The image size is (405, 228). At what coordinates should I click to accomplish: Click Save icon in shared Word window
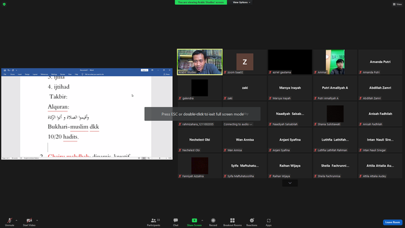pos(4,70)
